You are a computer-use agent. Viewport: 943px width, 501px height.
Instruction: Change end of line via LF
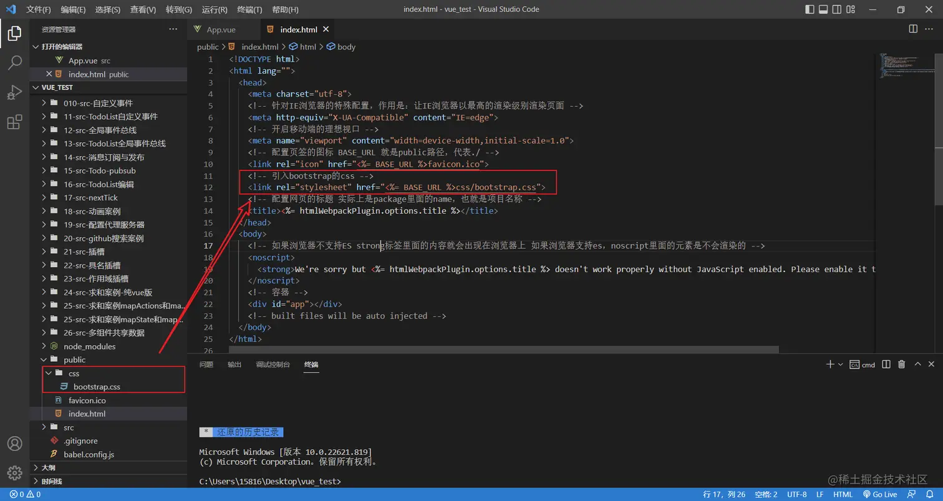820,494
